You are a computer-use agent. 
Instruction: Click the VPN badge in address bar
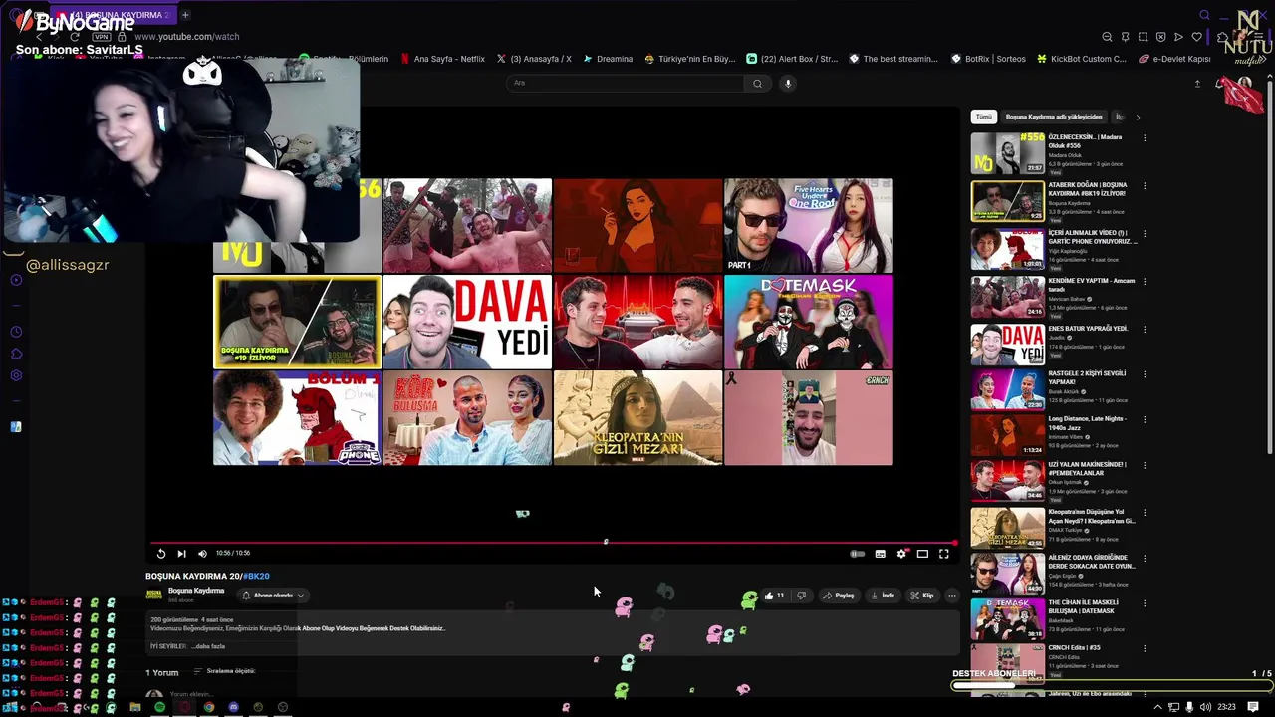(x=101, y=37)
